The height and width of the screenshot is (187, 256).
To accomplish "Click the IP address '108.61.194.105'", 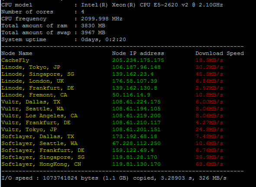I will pyautogui.click(x=136, y=109).
